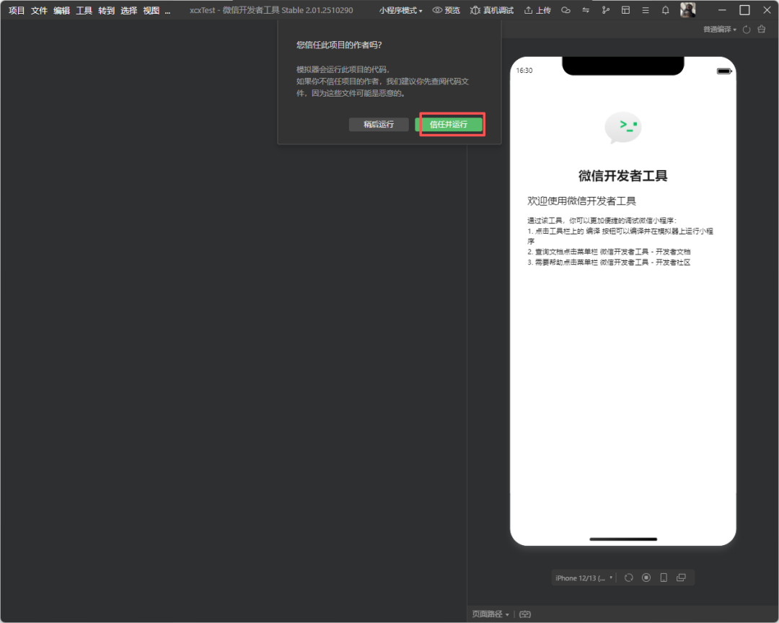The width and height of the screenshot is (779, 623).
Task: Click the compile refresh icon beside 普通编译
Action: 747,29
